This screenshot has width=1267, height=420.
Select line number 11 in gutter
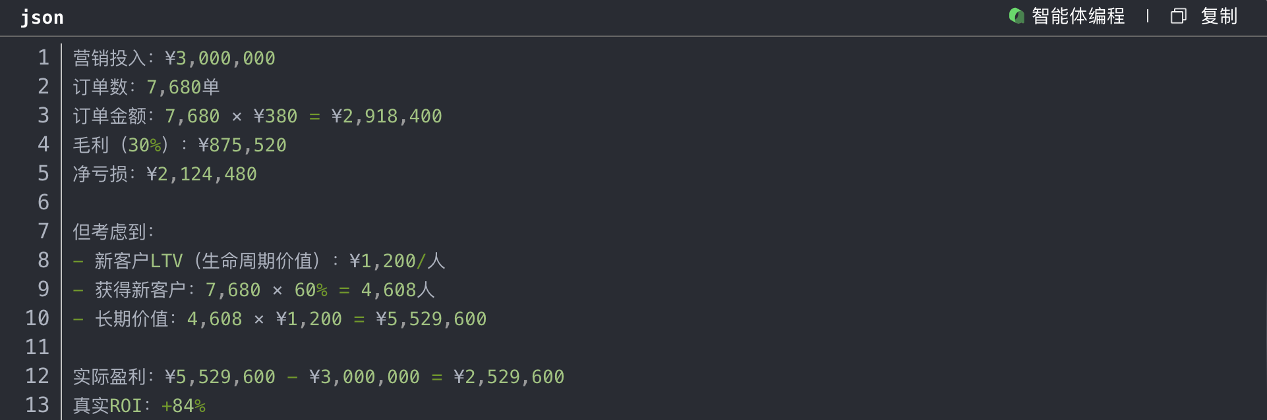tap(38, 347)
